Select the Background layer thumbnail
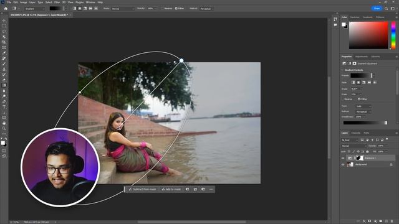Screen dimensions: 399x224 (x=350, y=164)
